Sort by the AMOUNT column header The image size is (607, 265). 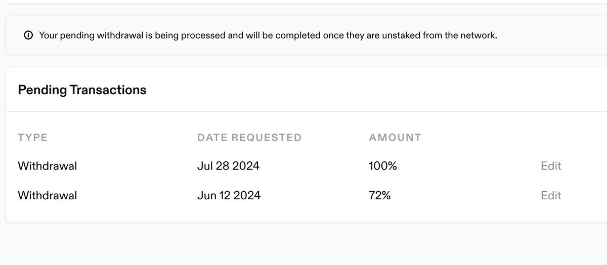(x=395, y=138)
